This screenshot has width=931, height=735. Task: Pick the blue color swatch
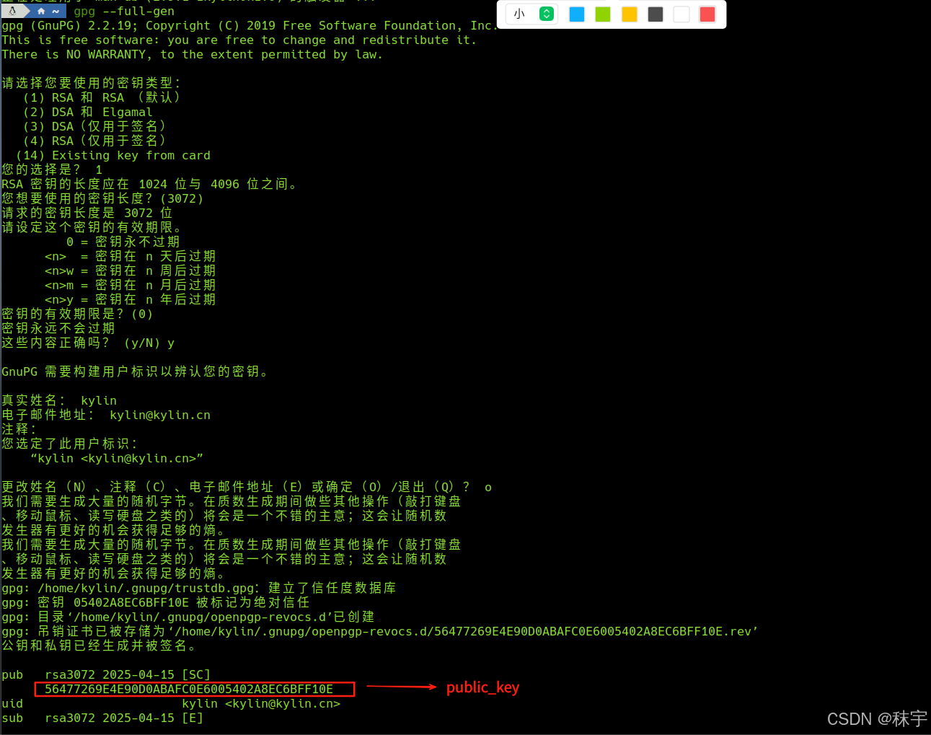click(x=577, y=14)
